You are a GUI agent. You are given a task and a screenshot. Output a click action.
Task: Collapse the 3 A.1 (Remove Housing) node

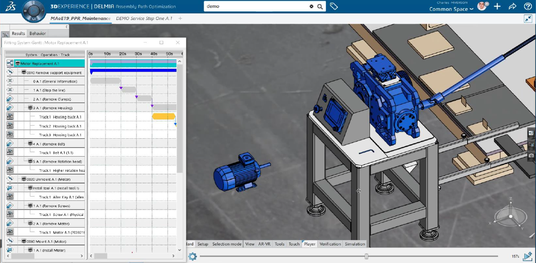(30, 108)
